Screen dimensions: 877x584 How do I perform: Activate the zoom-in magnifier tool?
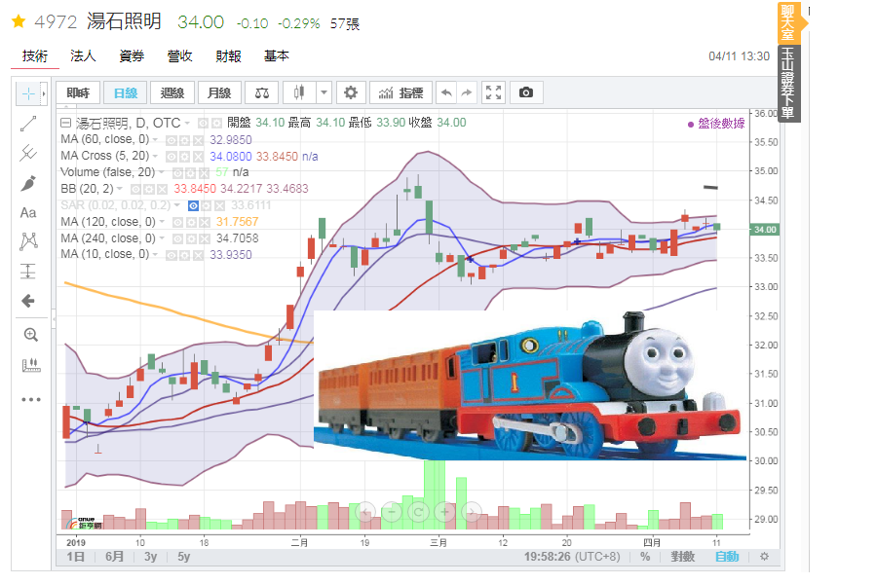(31, 335)
